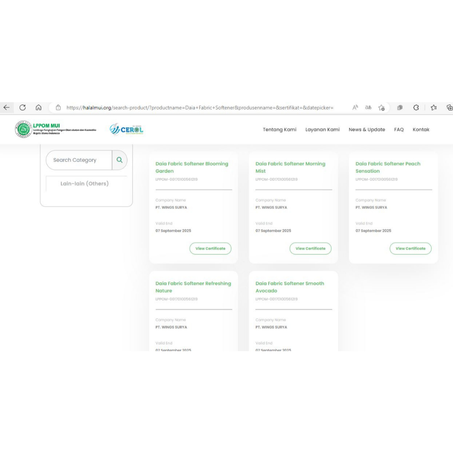The height and width of the screenshot is (453, 453).
Task: Add page to favorites with star icon
Action: pos(381,107)
